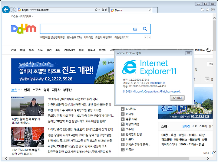The image size is (218, 162).
Task: Click the horizontal scrollbar right arrow
Action: 208,159
